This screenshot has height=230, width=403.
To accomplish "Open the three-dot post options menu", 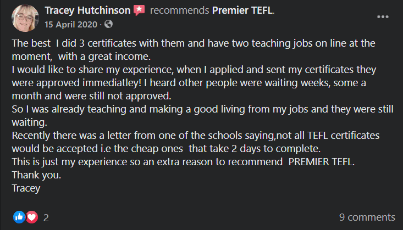I will (383, 16).
